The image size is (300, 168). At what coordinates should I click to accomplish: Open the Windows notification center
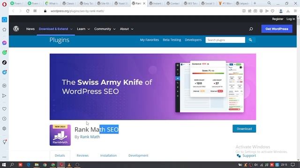pos(292,165)
